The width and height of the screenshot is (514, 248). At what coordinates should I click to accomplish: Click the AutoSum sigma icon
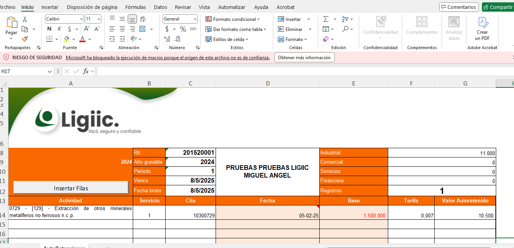pyautogui.click(x=326, y=19)
